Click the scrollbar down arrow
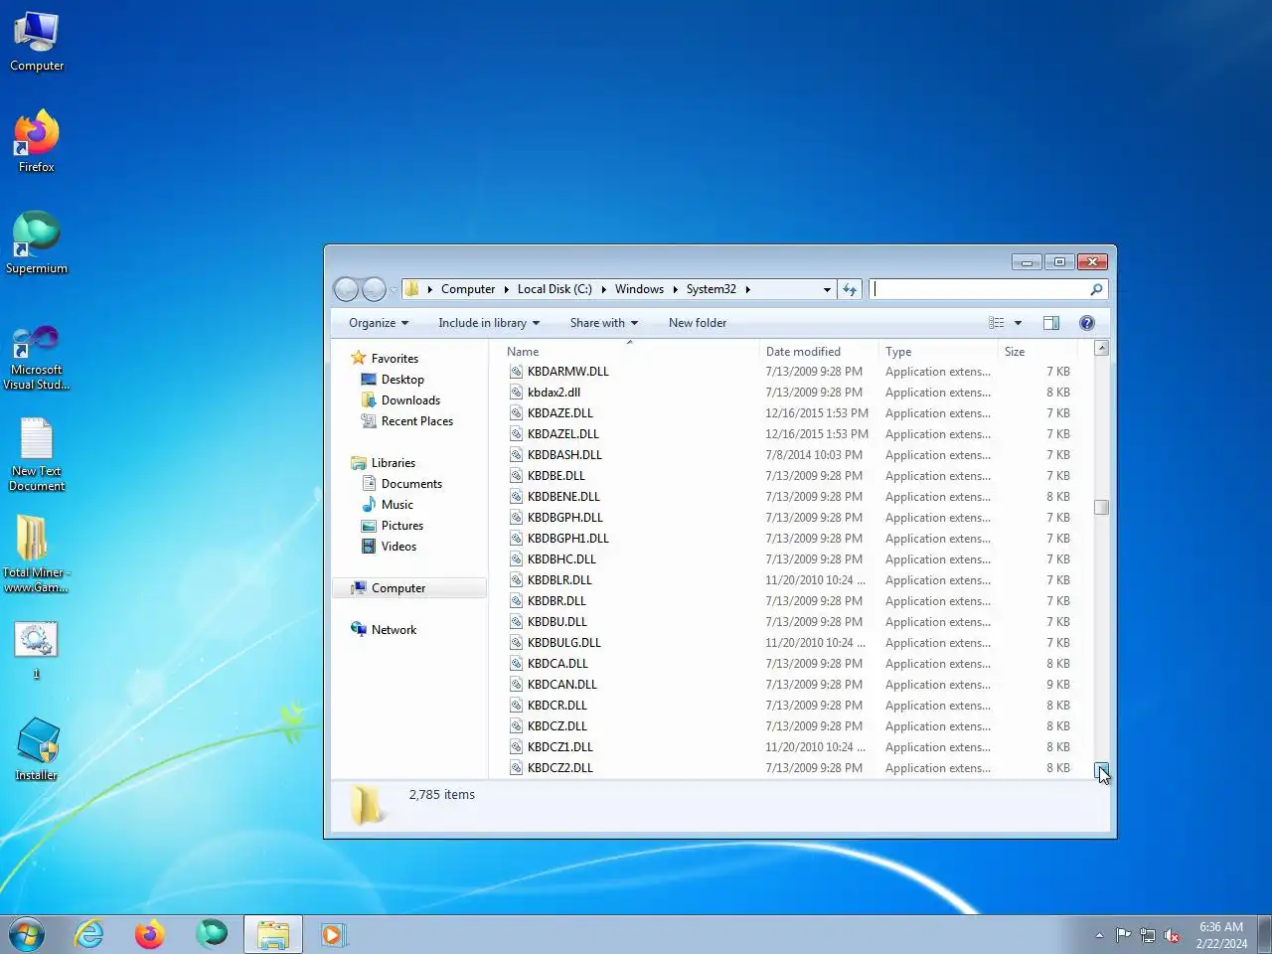The width and height of the screenshot is (1272, 954). point(1101,770)
